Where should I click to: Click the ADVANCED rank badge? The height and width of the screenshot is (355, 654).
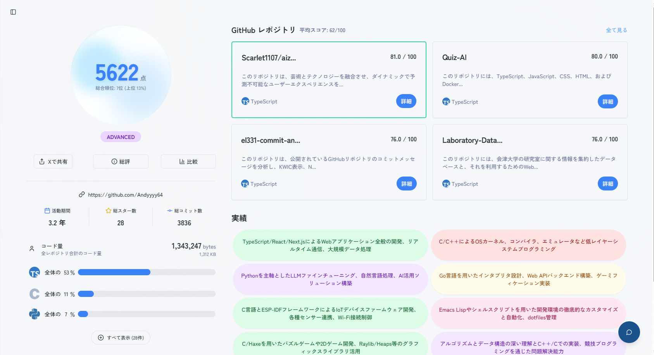point(121,137)
